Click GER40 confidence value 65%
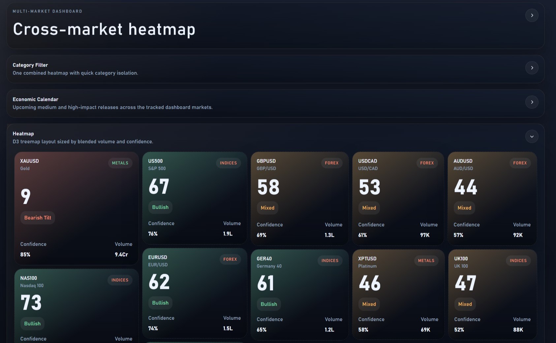The height and width of the screenshot is (343, 556). click(x=262, y=329)
